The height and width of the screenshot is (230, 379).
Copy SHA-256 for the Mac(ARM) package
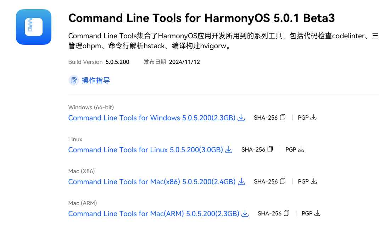click(x=286, y=213)
